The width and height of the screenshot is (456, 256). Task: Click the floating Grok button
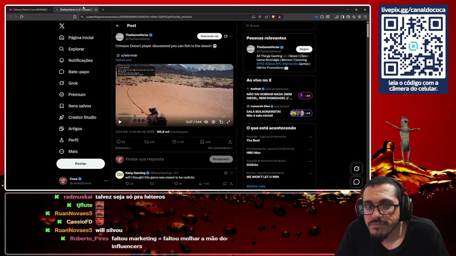click(x=357, y=169)
